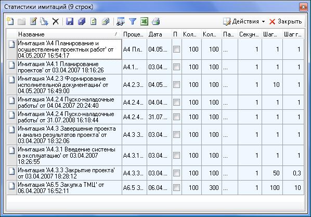Image resolution: width=311 pixels, height=217 pixels.
Task: Toggle the checkbox in the 'А4.3.3 Закрытие проекта' row
Action: (176, 173)
